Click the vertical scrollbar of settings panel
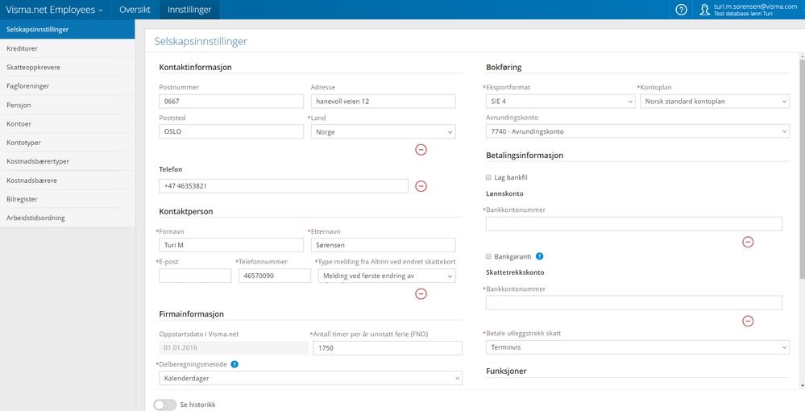The height and width of the screenshot is (411, 805). tap(803, 169)
